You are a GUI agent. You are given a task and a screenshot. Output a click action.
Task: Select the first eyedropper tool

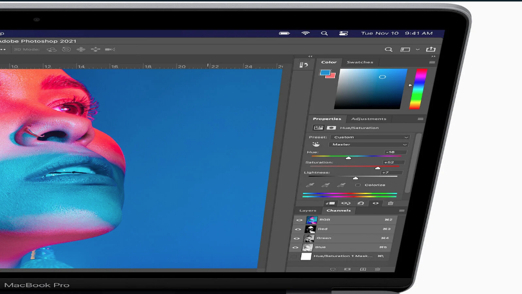pyautogui.click(x=310, y=185)
